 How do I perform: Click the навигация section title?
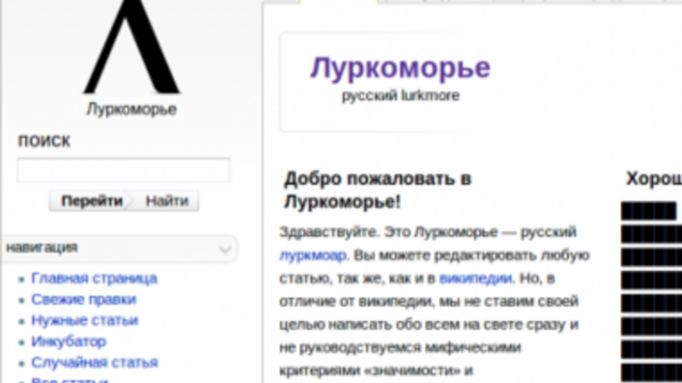point(42,247)
